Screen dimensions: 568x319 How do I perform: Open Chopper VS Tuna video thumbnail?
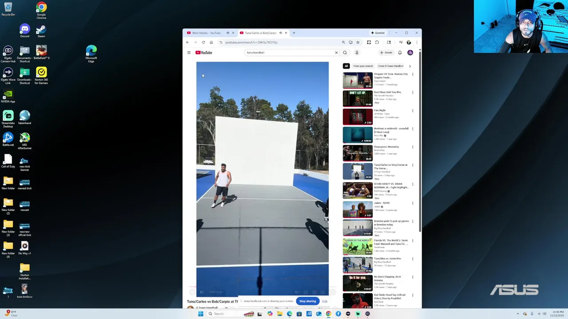pyautogui.click(x=358, y=80)
